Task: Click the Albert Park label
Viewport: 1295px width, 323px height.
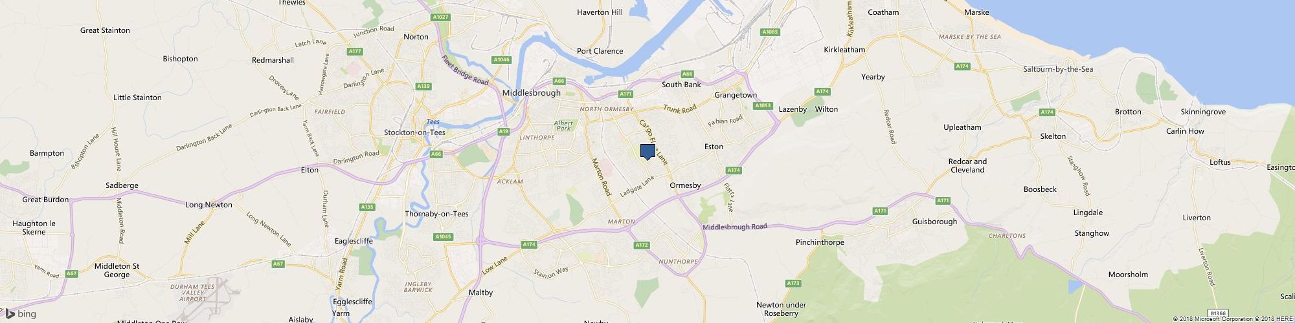Action: [564, 125]
